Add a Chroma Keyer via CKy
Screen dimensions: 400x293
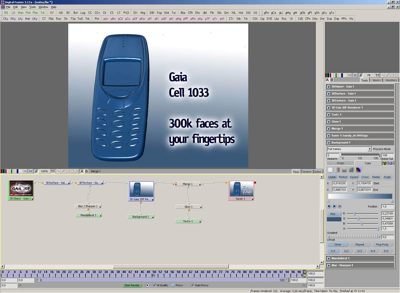click(6, 19)
